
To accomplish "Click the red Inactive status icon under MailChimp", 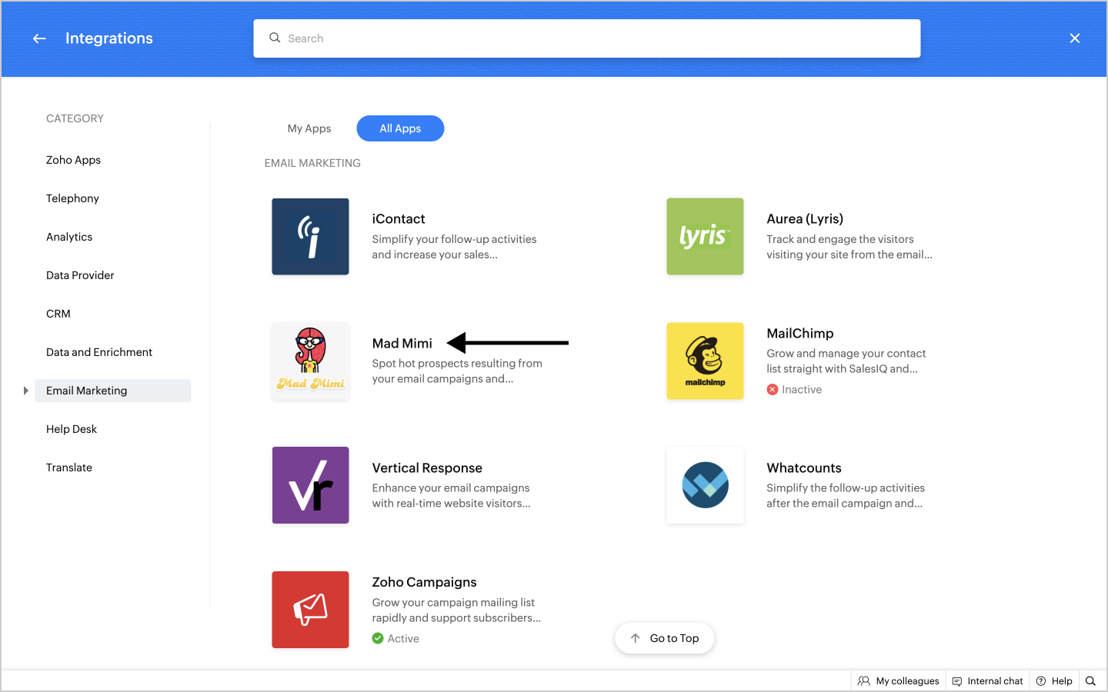I will click(773, 390).
